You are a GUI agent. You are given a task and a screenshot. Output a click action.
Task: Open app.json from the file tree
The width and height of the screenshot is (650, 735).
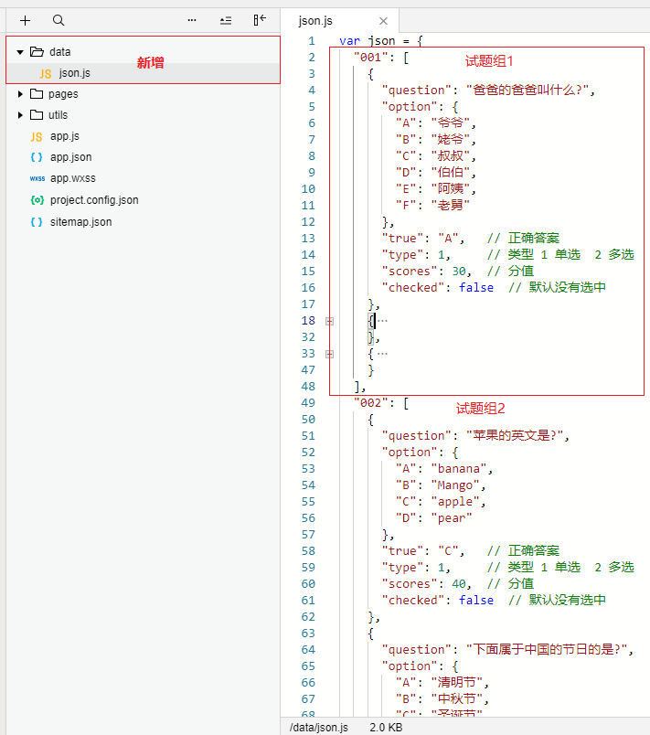click(70, 157)
